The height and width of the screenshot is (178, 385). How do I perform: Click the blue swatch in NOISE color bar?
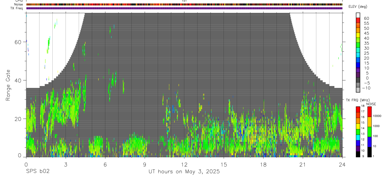[x=369, y=142]
